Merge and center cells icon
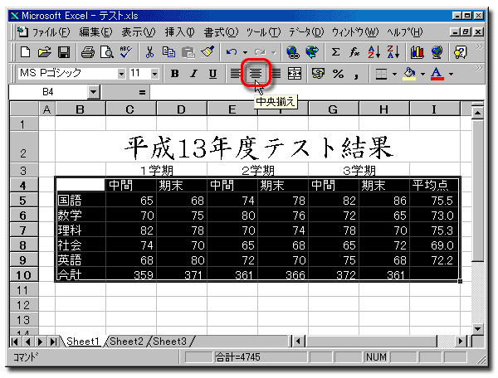This screenshot has height=378, width=498. click(295, 74)
